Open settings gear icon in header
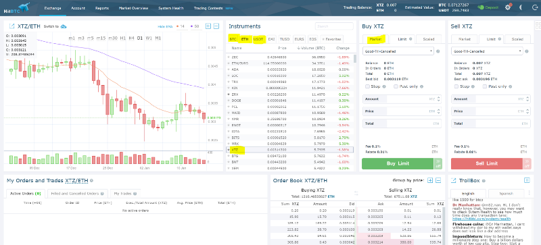 [x=508, y=7]
